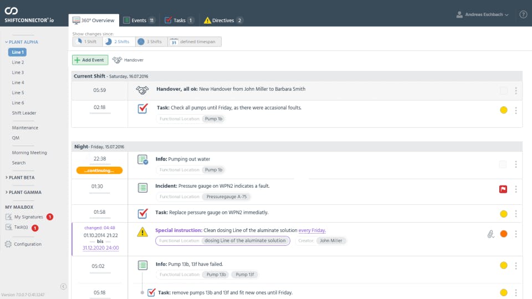Viewport: 532px width, 299px height.
Task: Open more options for Replace pressure gauge task
Action: point(516,214)
